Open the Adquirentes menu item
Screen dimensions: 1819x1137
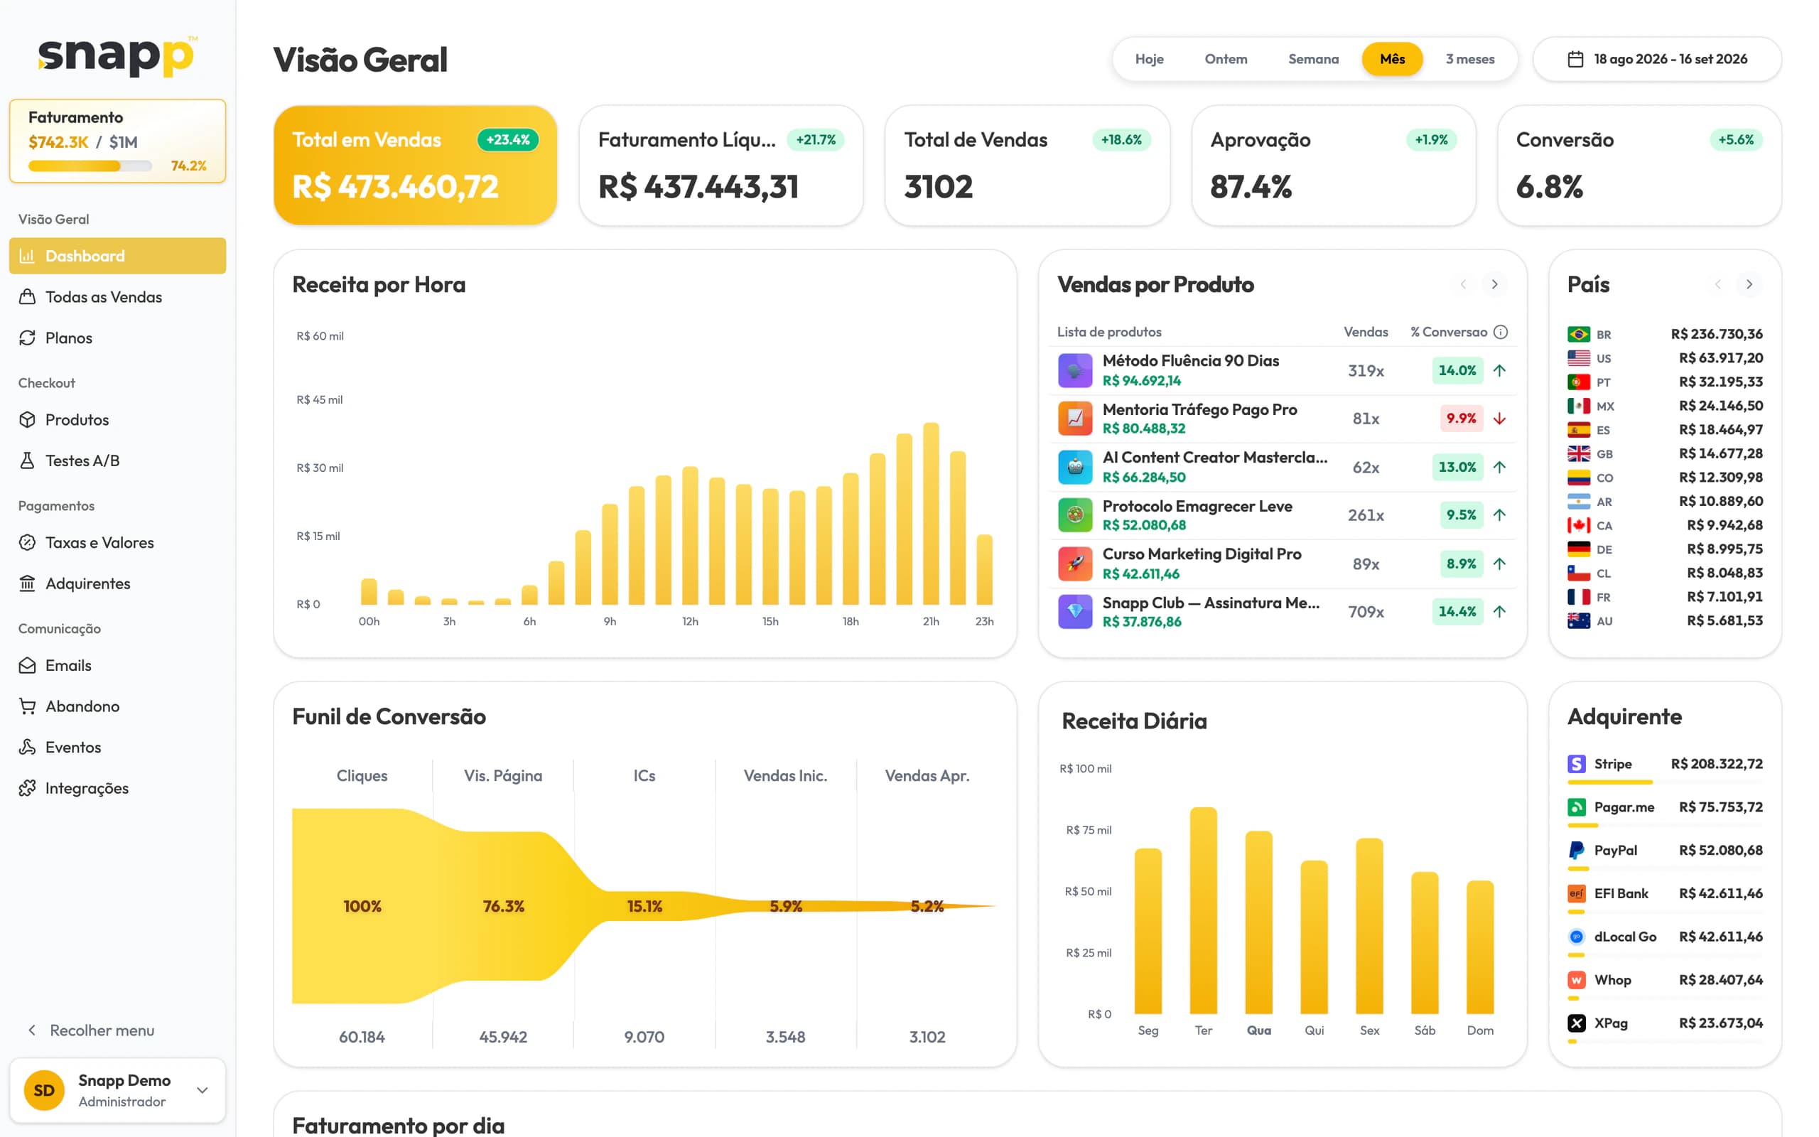pos(117,583)
